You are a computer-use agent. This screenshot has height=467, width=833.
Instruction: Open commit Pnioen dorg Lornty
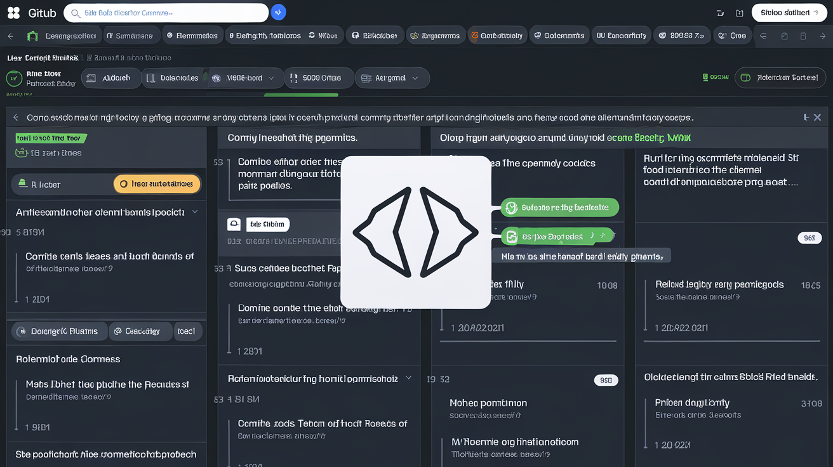[692, 403]
